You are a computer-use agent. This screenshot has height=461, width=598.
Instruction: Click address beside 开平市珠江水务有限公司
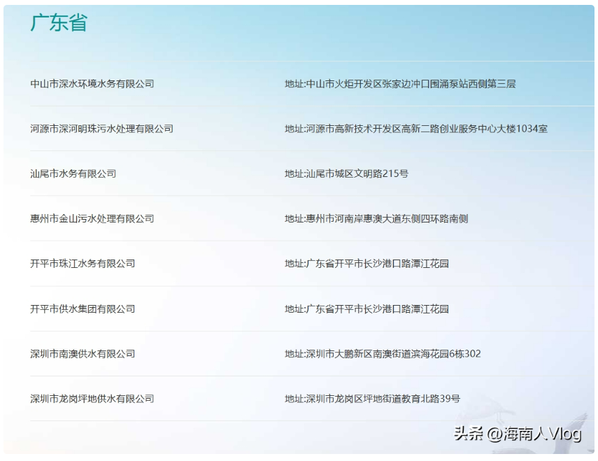[x=366, y=264]
